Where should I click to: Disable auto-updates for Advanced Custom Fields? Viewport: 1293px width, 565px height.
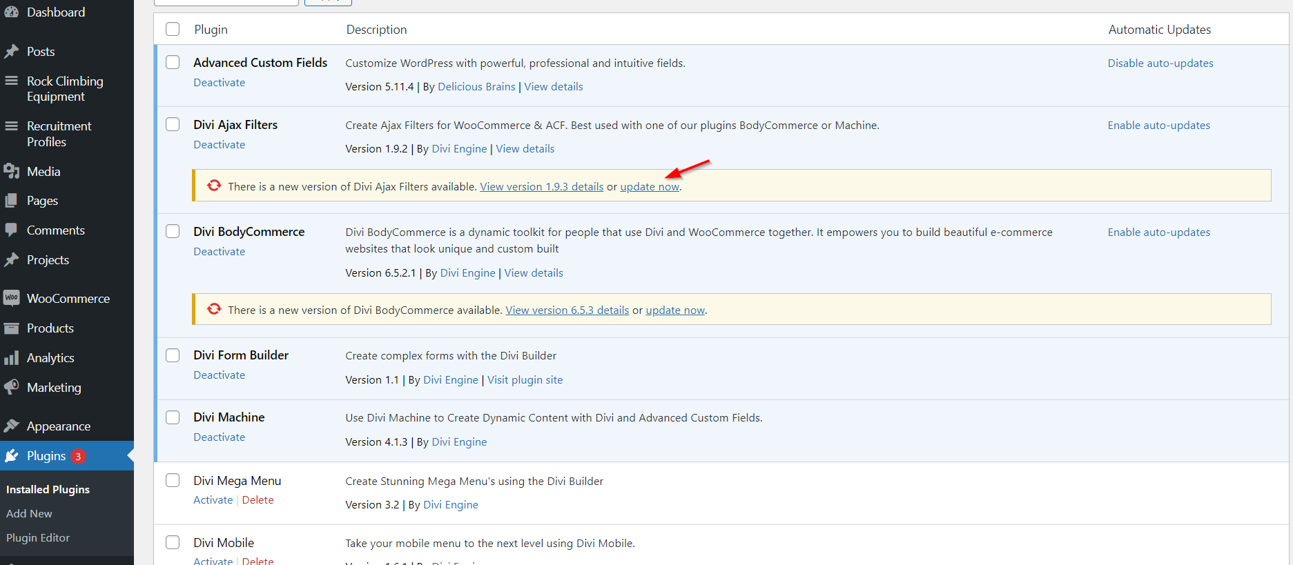pyautogui.click(x=1160, y=63)
